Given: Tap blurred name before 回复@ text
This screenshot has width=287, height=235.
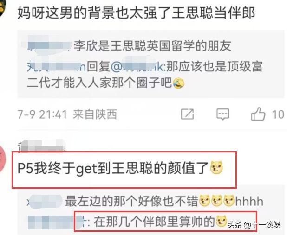Looking at the screenshot, I should tap(56, 66).
